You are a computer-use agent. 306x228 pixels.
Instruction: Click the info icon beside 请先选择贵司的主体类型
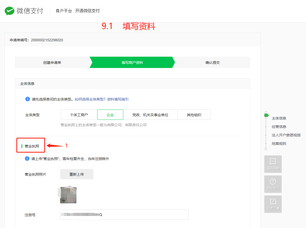tap(27, 99)
